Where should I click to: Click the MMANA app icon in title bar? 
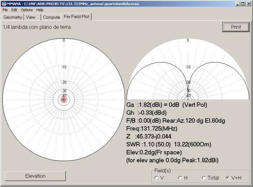click(x=4, y=4)
